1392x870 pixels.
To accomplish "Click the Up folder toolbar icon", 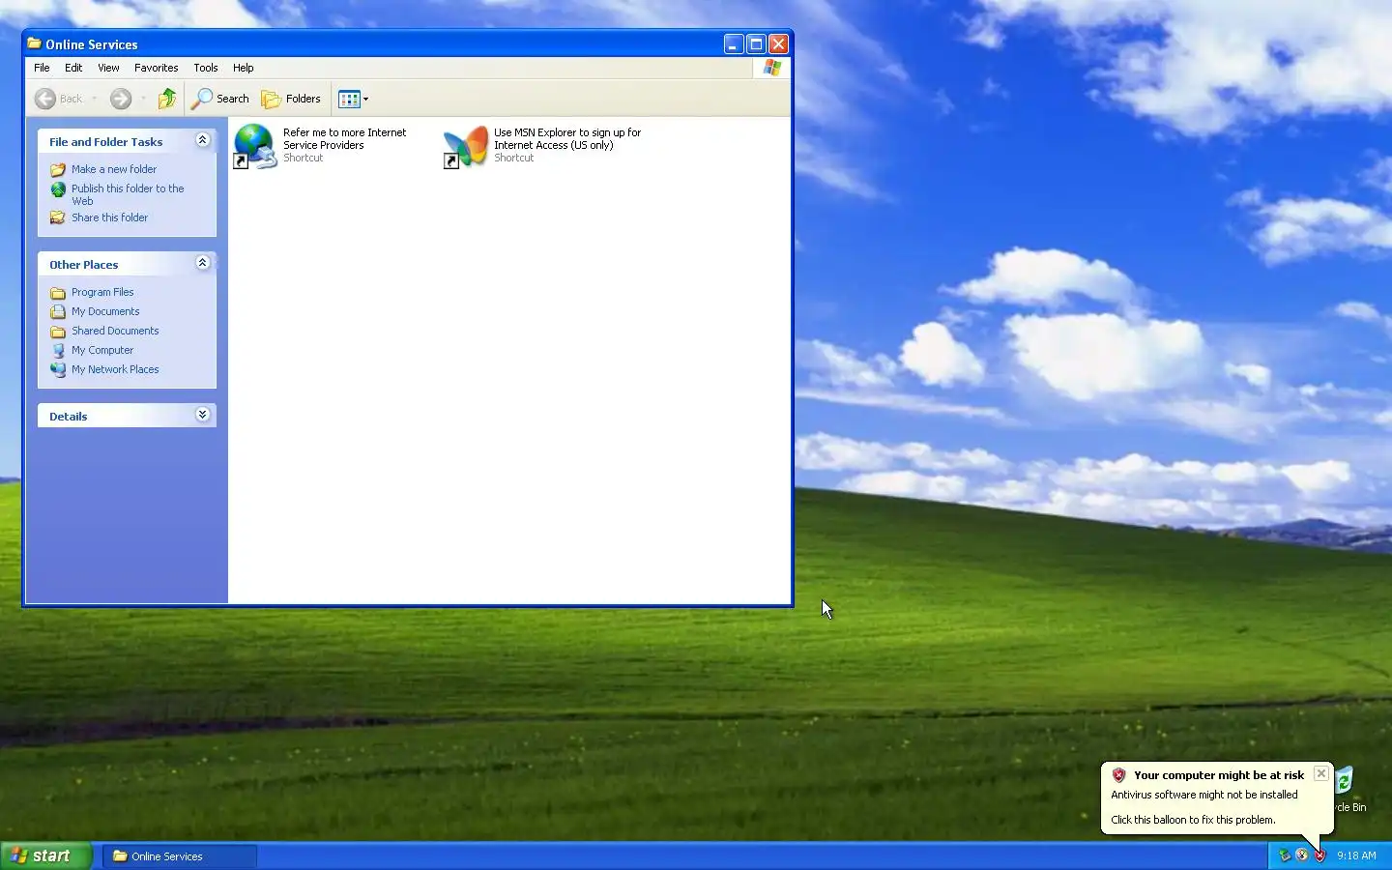I will coord(167,99).
